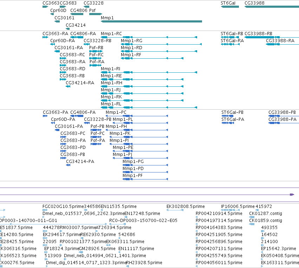This screenshot has width=299, height=268.
Task: Click the CG4806 gene label
Action: [x=78, y=10]
